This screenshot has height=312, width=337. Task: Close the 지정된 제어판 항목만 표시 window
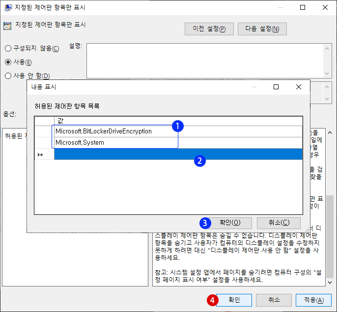coord(325,7)
